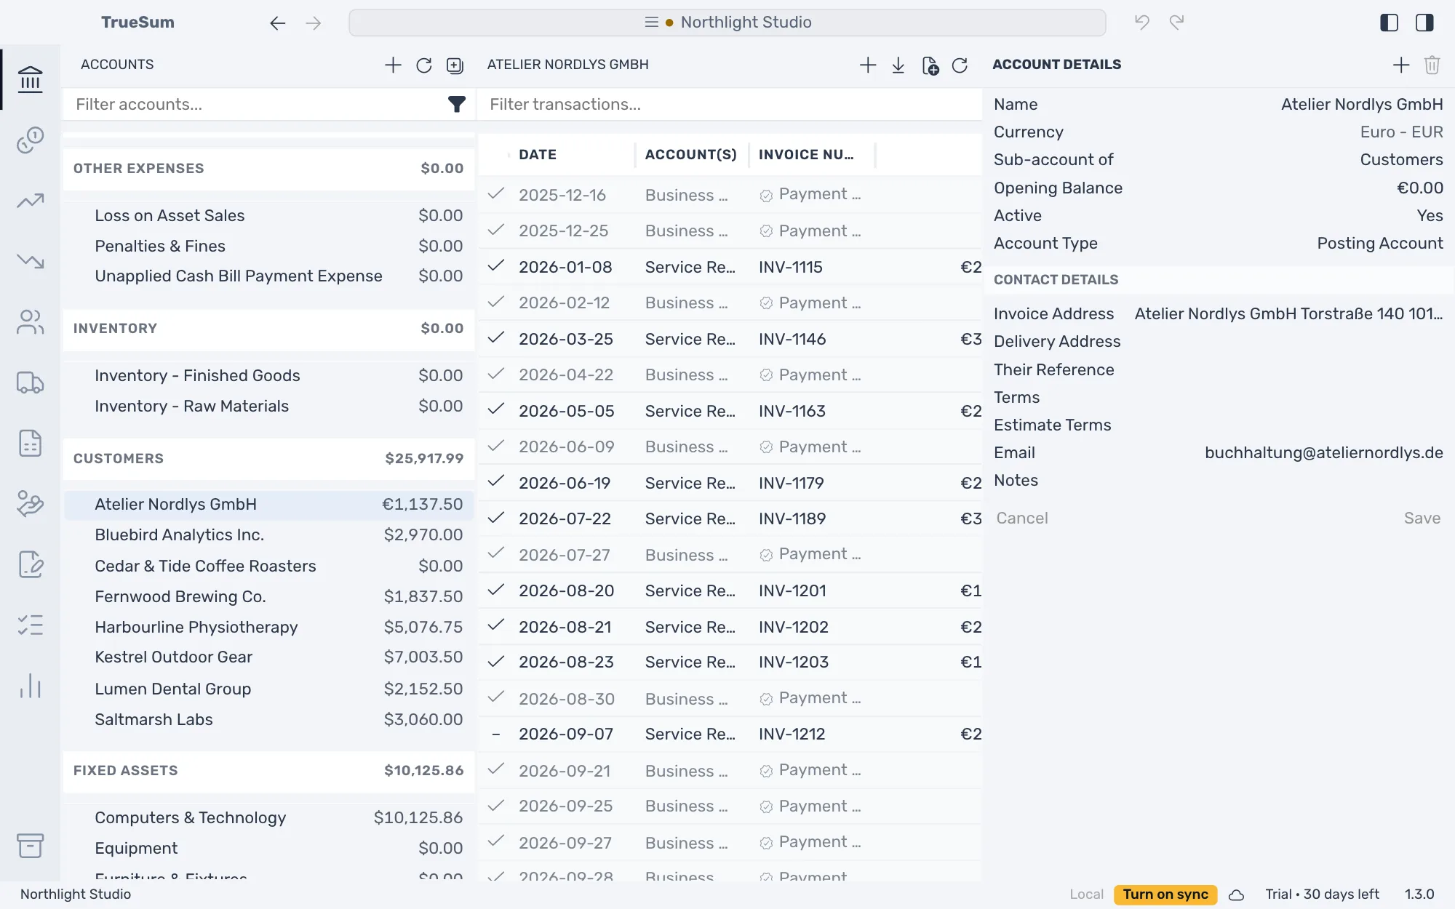
Task: Toggle reconciled check for 2026-03-25 transaction
Action: click(x=496, y=338)
